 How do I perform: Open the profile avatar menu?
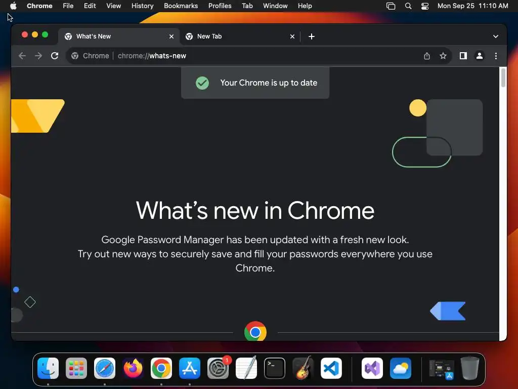pyautogui.click(x=480, y=56)
